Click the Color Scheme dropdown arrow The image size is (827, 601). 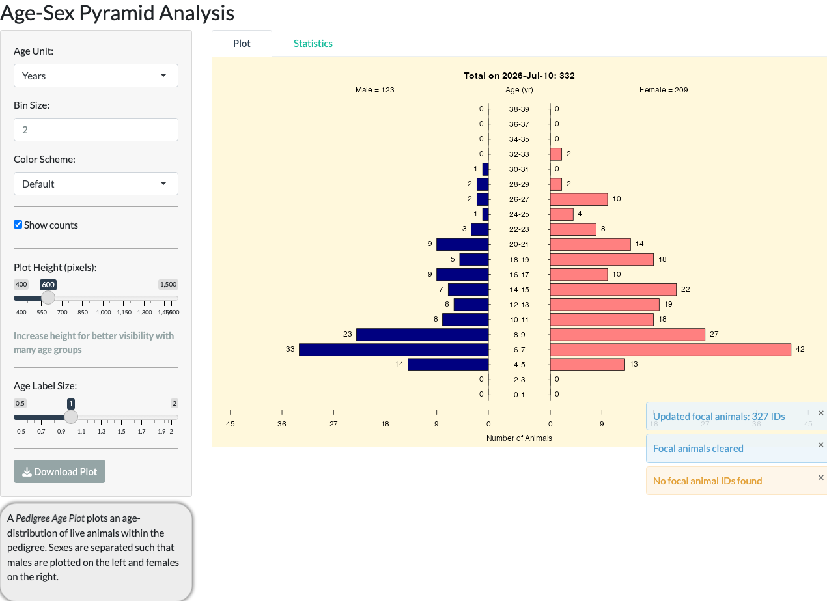[163, 184]
